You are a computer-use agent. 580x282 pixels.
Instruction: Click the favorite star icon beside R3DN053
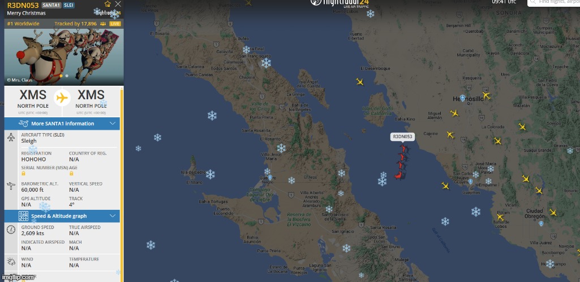pyautogui.click(x=108, y=4)
